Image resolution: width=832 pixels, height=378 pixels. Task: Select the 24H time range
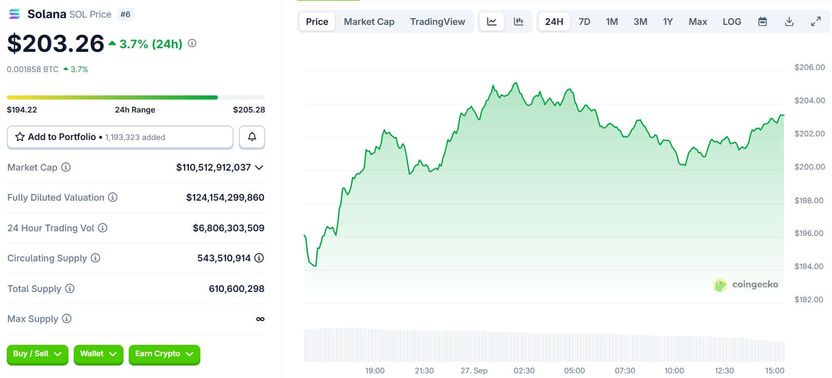pos(554,22)
